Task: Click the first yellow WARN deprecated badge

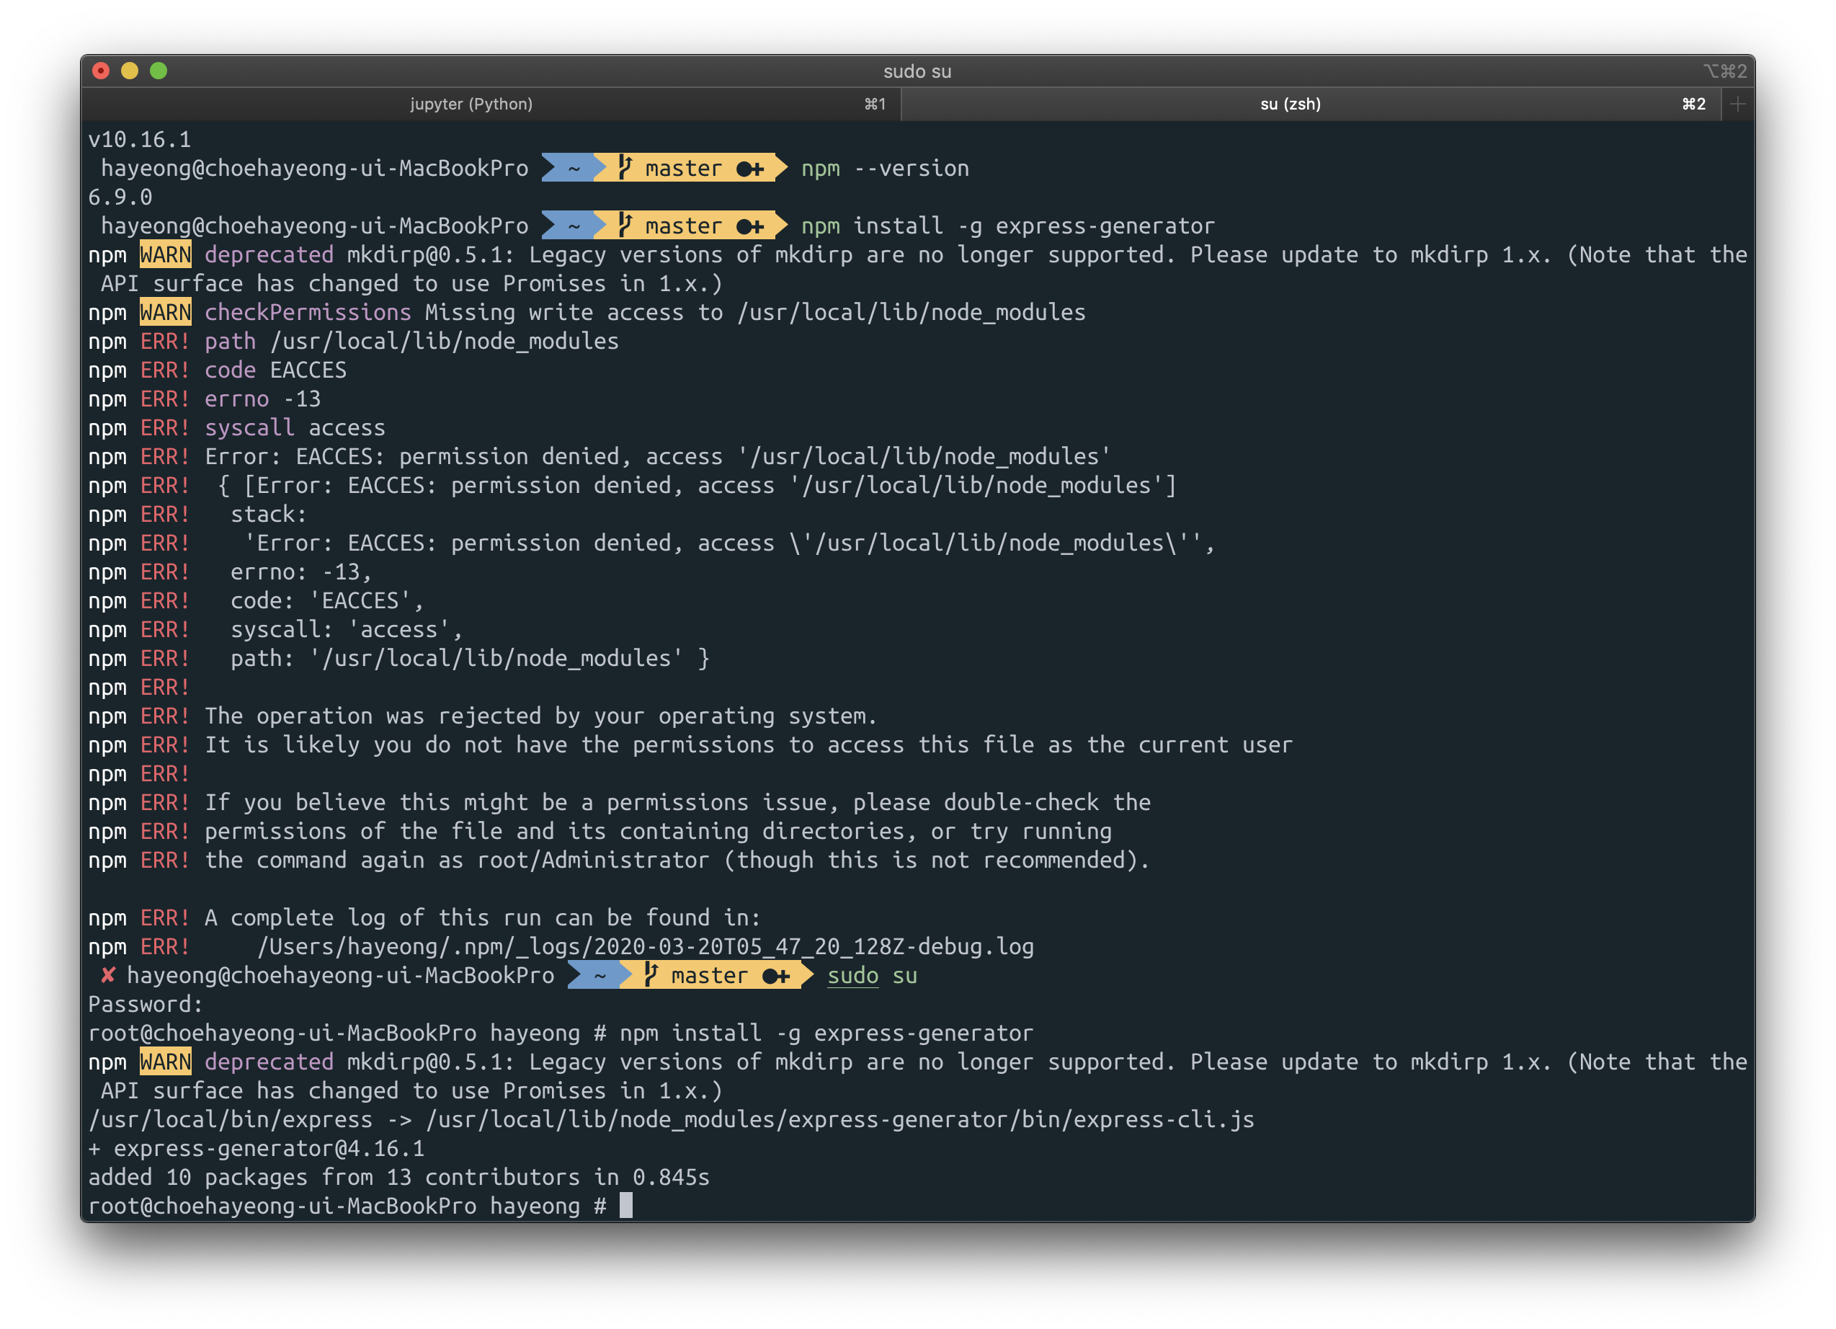Action: click(166, 255)
